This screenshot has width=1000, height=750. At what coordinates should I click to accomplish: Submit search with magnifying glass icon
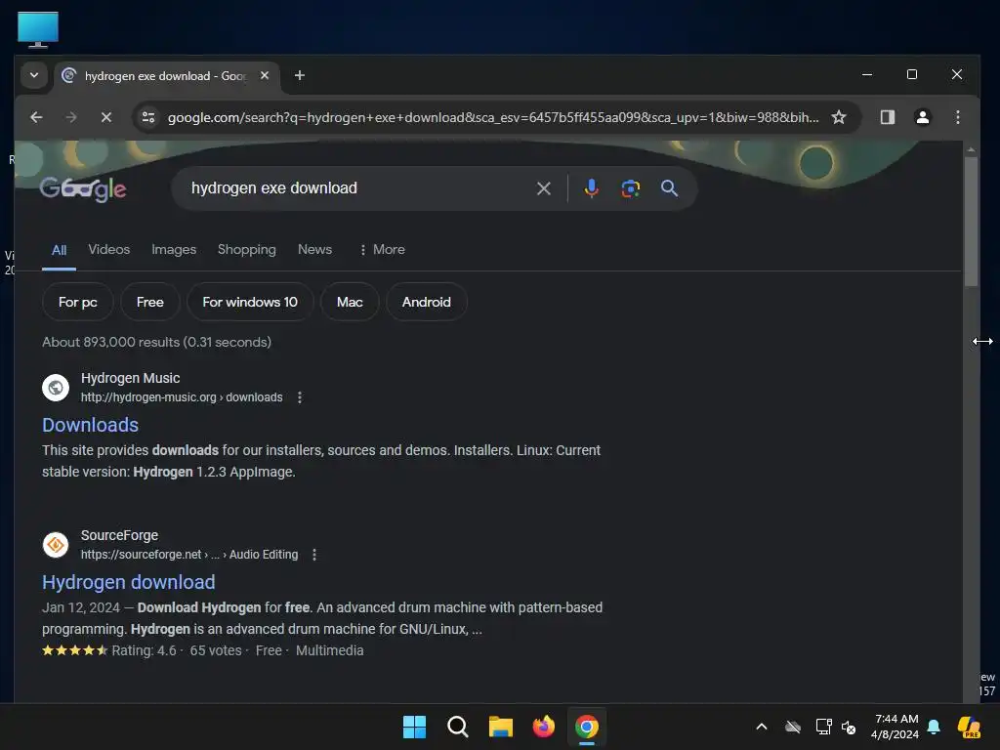669,188
